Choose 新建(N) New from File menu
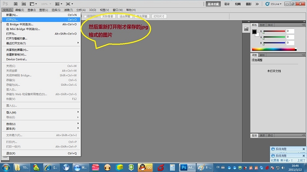 pyautogui.click(x=41, y=15)
